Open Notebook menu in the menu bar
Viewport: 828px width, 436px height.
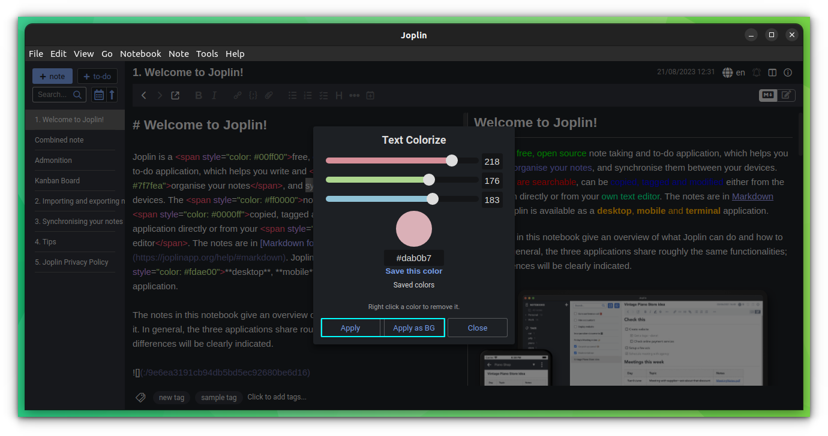pos(140,53)
